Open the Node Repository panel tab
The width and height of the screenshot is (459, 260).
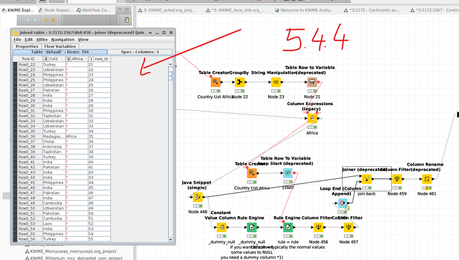click(56, 10)
